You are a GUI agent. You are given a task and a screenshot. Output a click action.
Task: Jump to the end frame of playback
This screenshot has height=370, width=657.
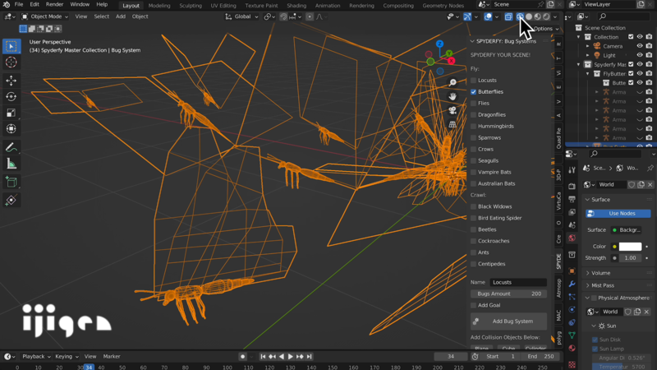click(x=310, y=357)
